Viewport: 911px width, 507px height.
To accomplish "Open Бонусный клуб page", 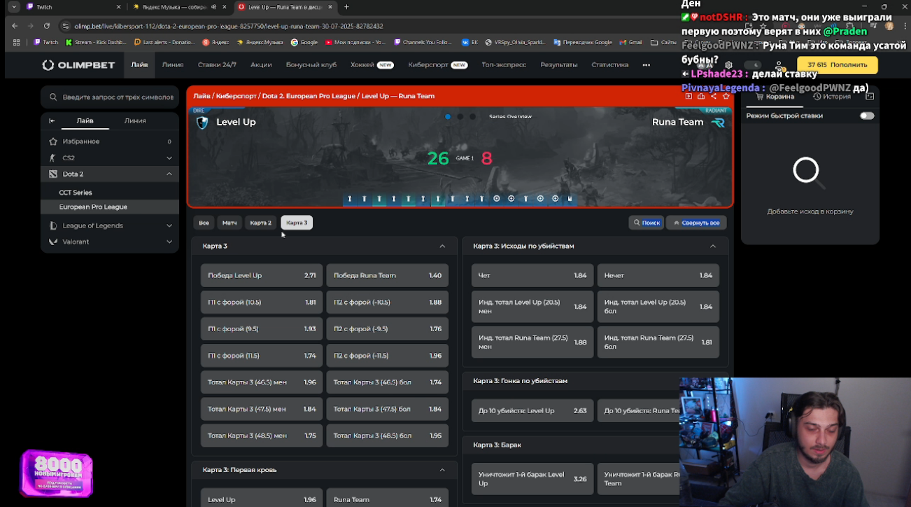I will pos(311,64).
